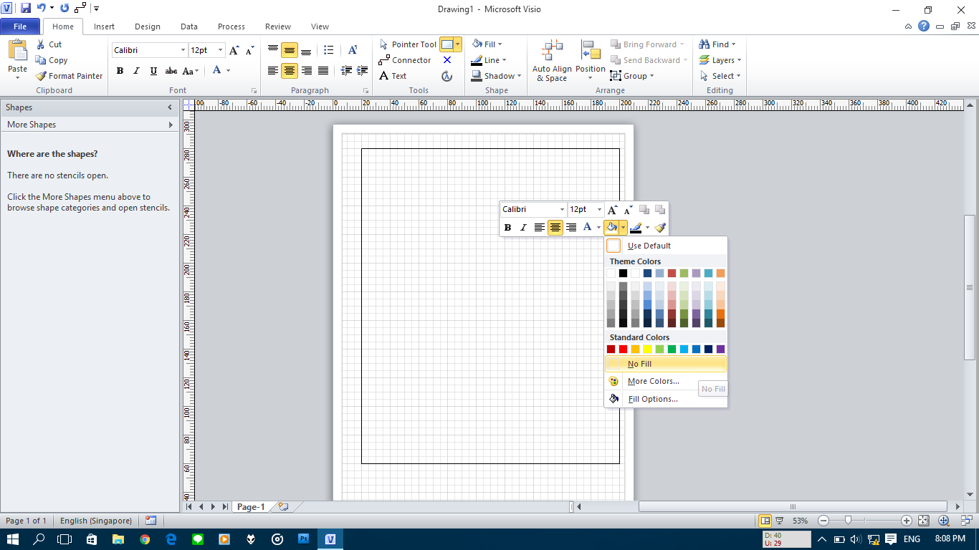The image size is (979, 550).
Task: Open More Colors... dialog
Action: 666,381
